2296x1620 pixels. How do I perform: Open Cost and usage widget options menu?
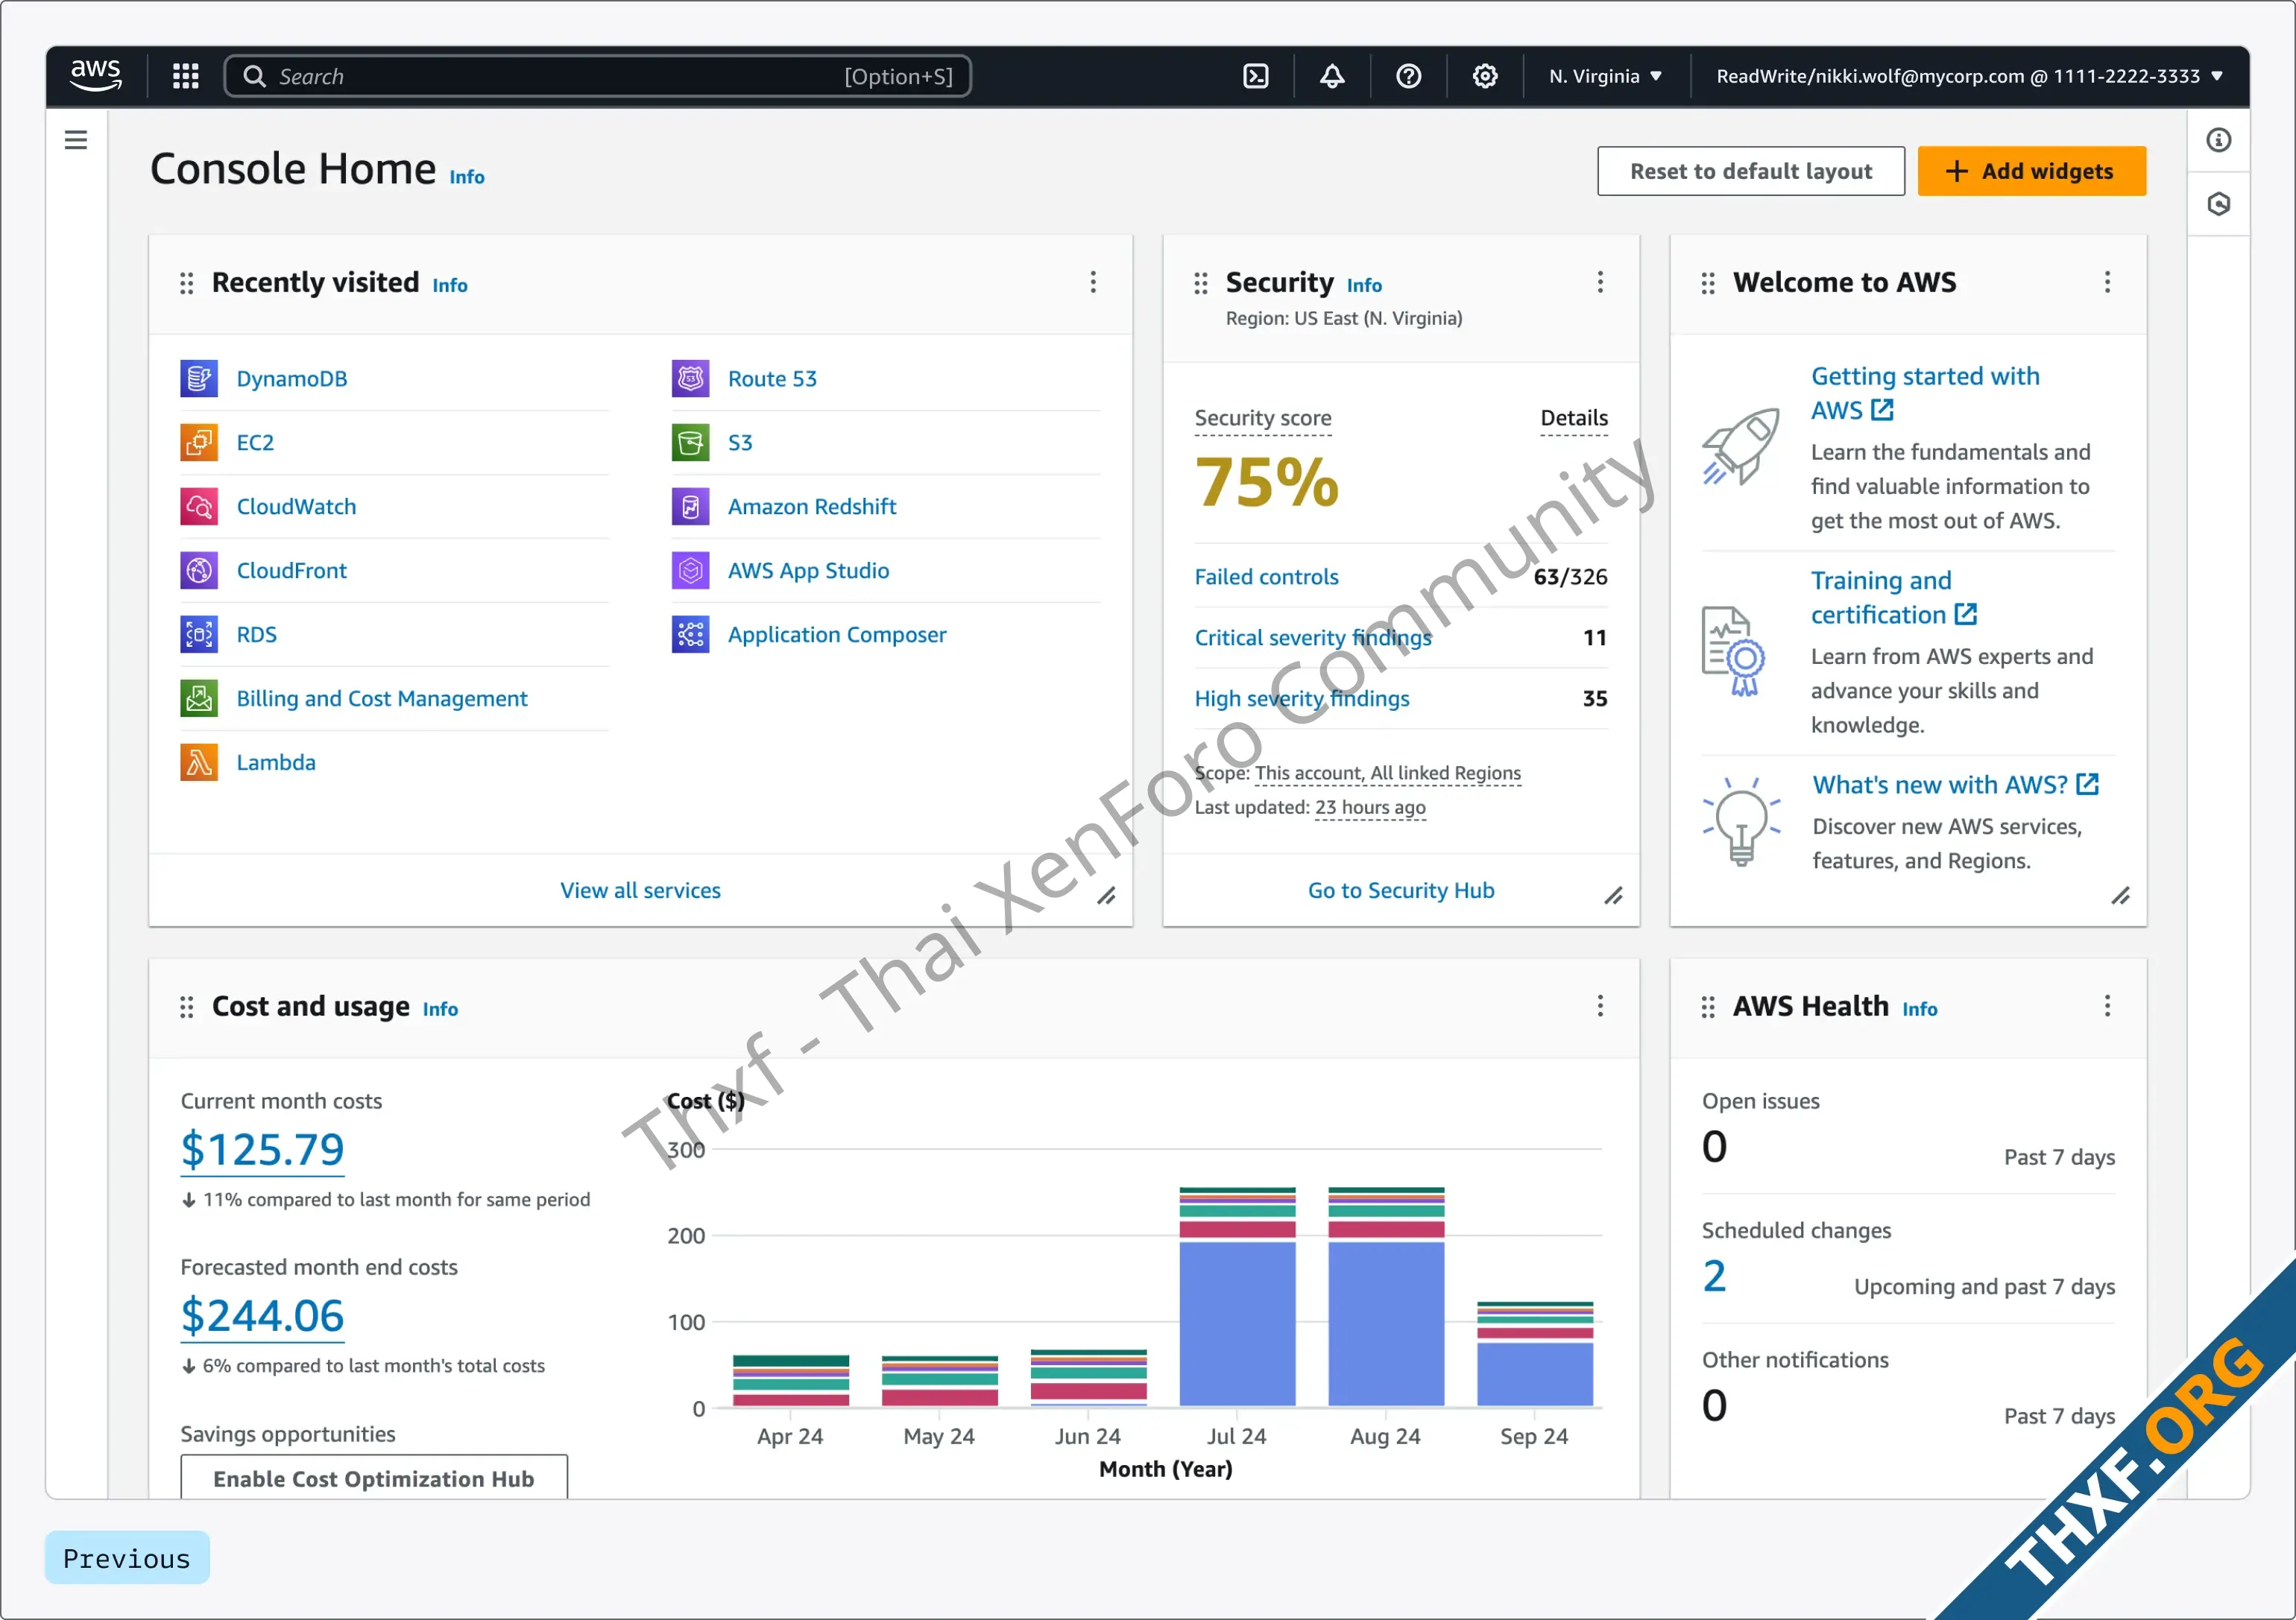[1600, 1005]
